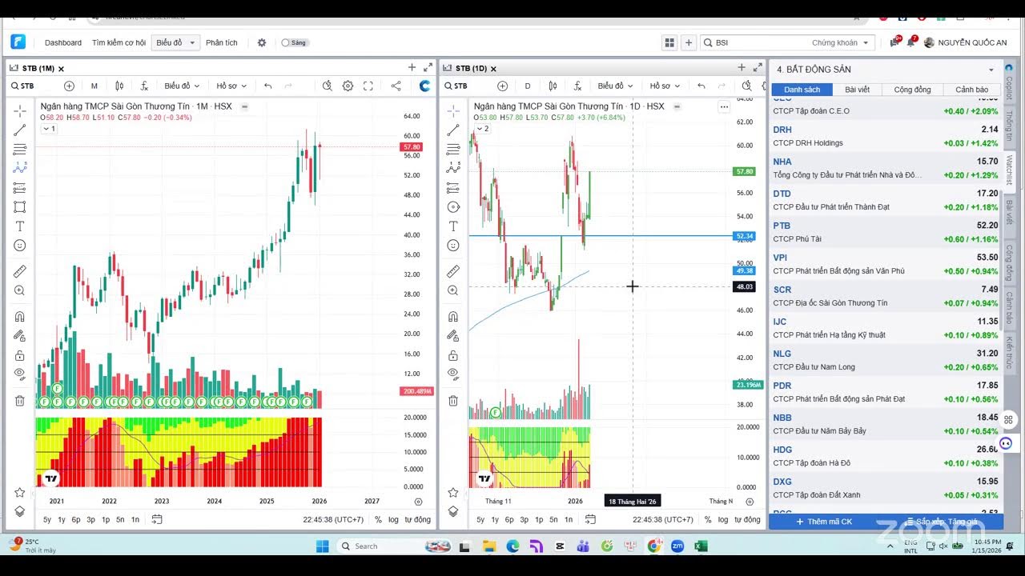Click the Thêm mã CK button

click(824, 522)
